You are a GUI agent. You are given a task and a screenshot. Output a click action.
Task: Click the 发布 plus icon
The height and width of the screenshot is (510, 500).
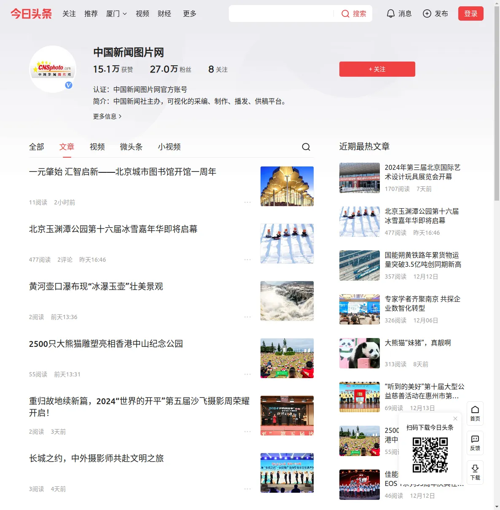pos(427,13)
